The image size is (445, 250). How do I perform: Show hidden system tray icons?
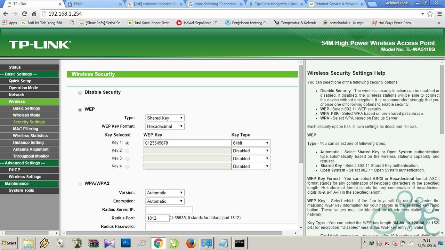(364, 243)
